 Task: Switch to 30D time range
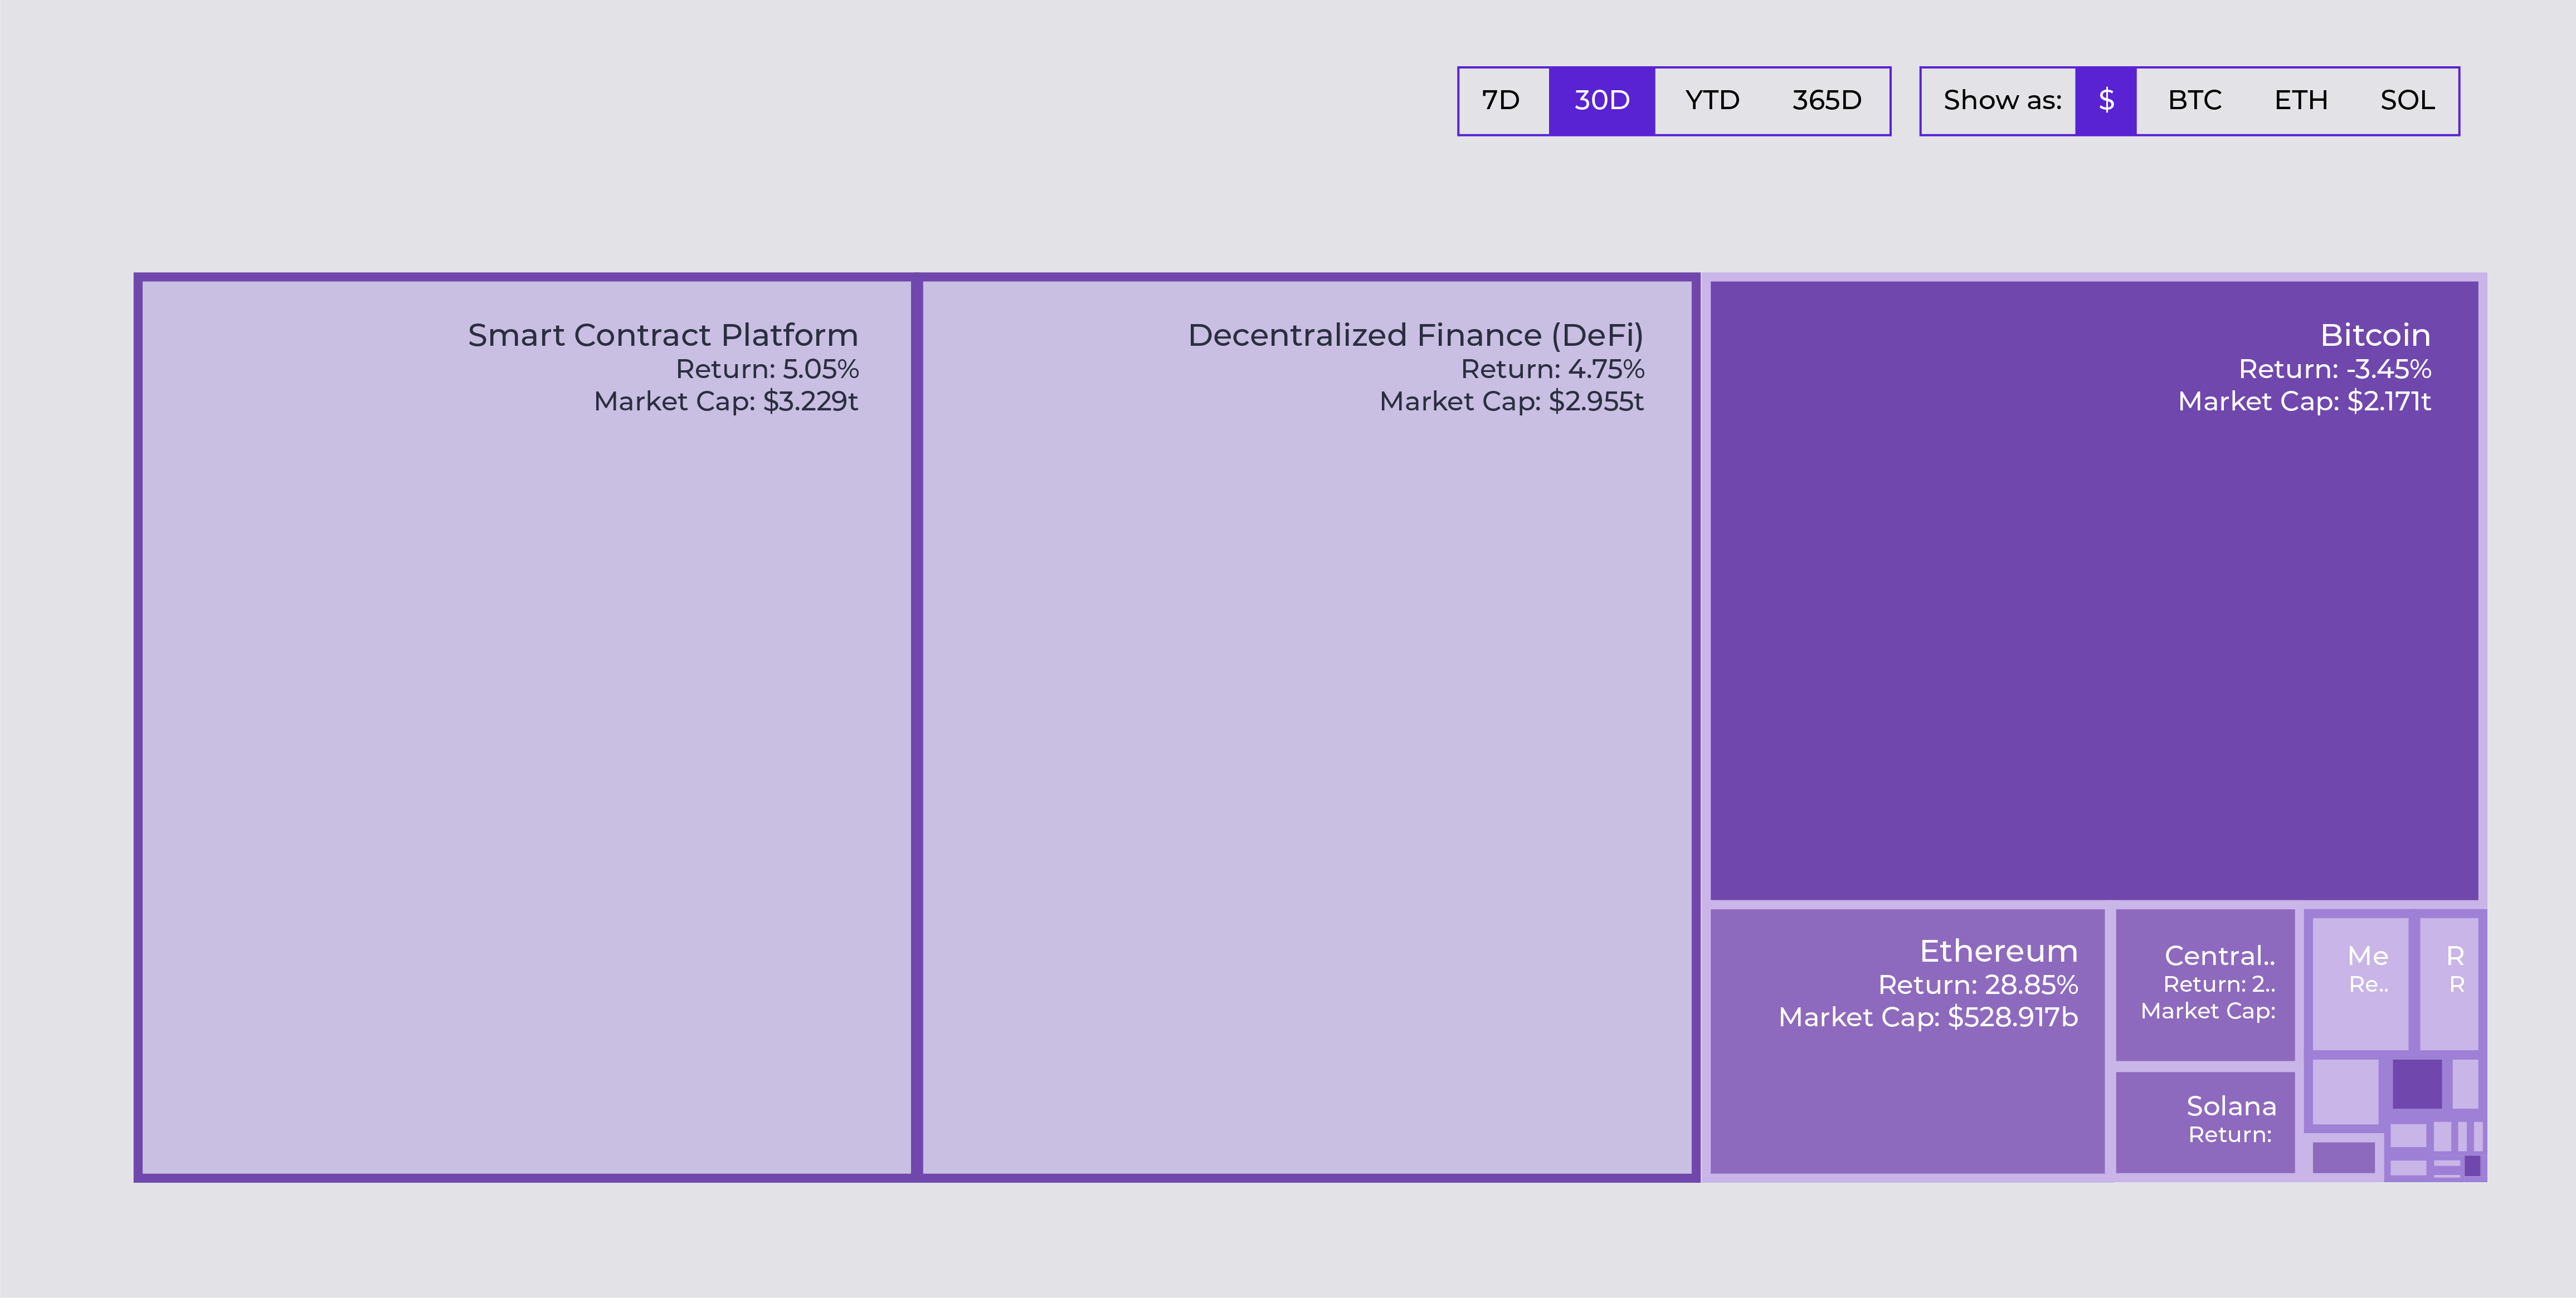coord(1601,101)
